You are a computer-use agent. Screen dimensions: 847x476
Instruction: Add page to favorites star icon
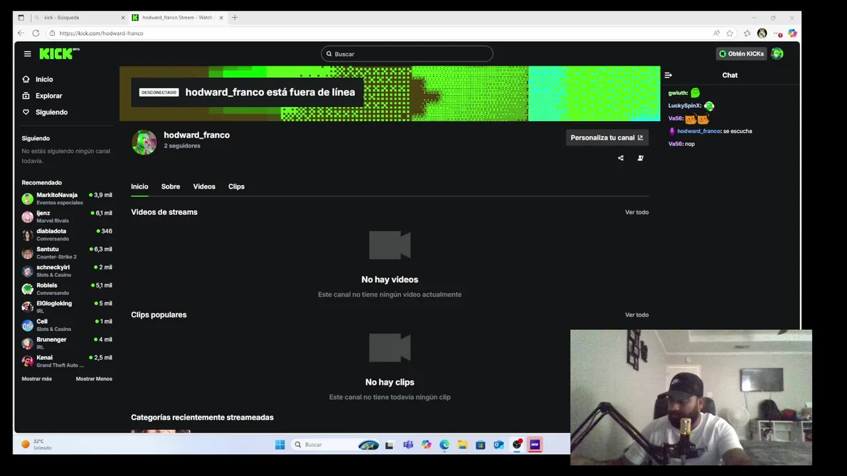[x=730, y=33]
